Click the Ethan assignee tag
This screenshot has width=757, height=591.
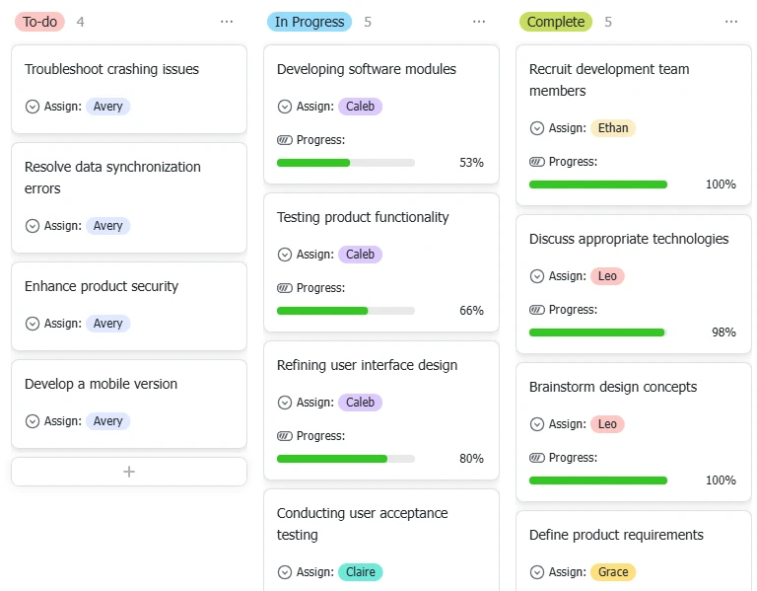coord(613,128)
